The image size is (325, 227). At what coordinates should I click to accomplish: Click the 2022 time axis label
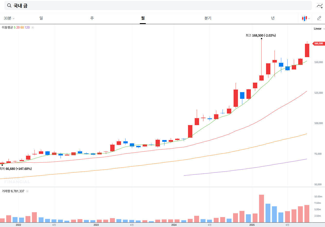pyautogui.click(x=18, y=225)
